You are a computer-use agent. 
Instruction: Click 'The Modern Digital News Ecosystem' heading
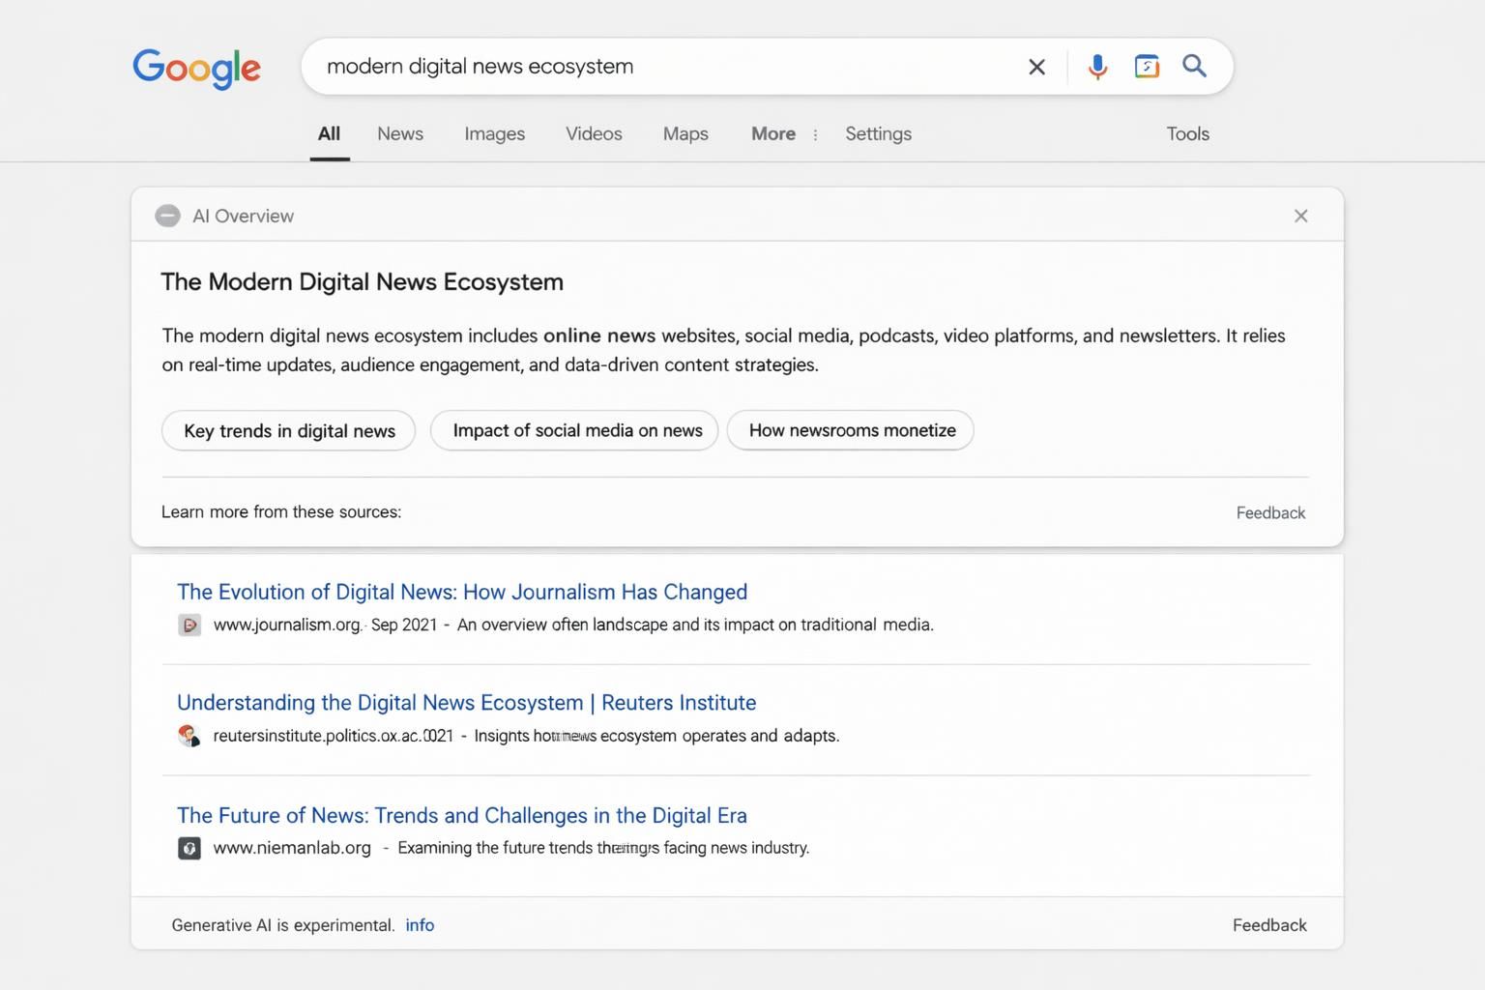click(362, 281)
